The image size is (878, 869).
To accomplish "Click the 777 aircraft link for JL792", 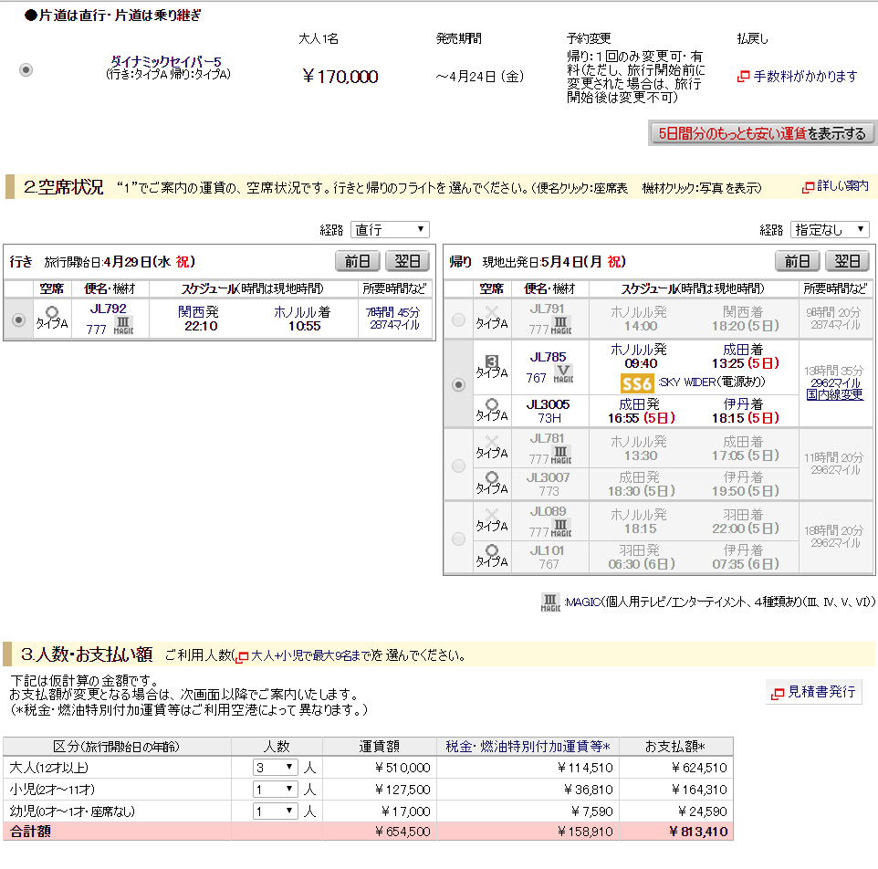I will pyautogui.click(x=96, y=330).
